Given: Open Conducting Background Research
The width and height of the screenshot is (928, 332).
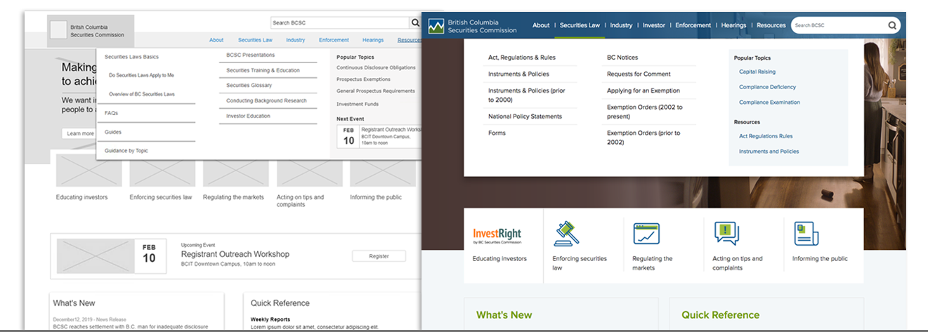Looking at the screenshot, I should pos(266,100).
